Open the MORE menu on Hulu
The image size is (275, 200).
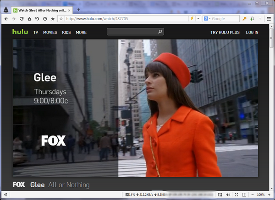(x=81, y=32)
